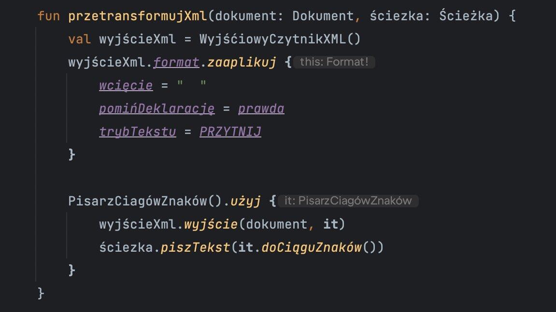Click the użyj function call

click(245, 201)
